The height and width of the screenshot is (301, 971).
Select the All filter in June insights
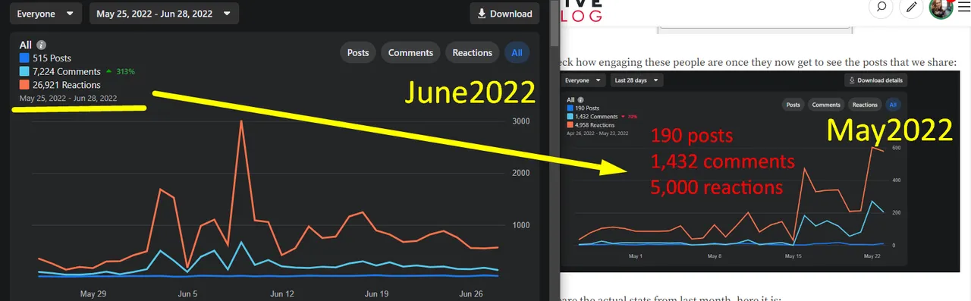point(517,52)
